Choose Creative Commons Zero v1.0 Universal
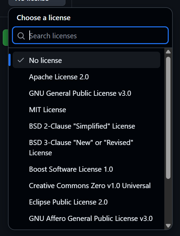This screenshot has height=236, width=180. pyautogui.click(x=86, y=186)
